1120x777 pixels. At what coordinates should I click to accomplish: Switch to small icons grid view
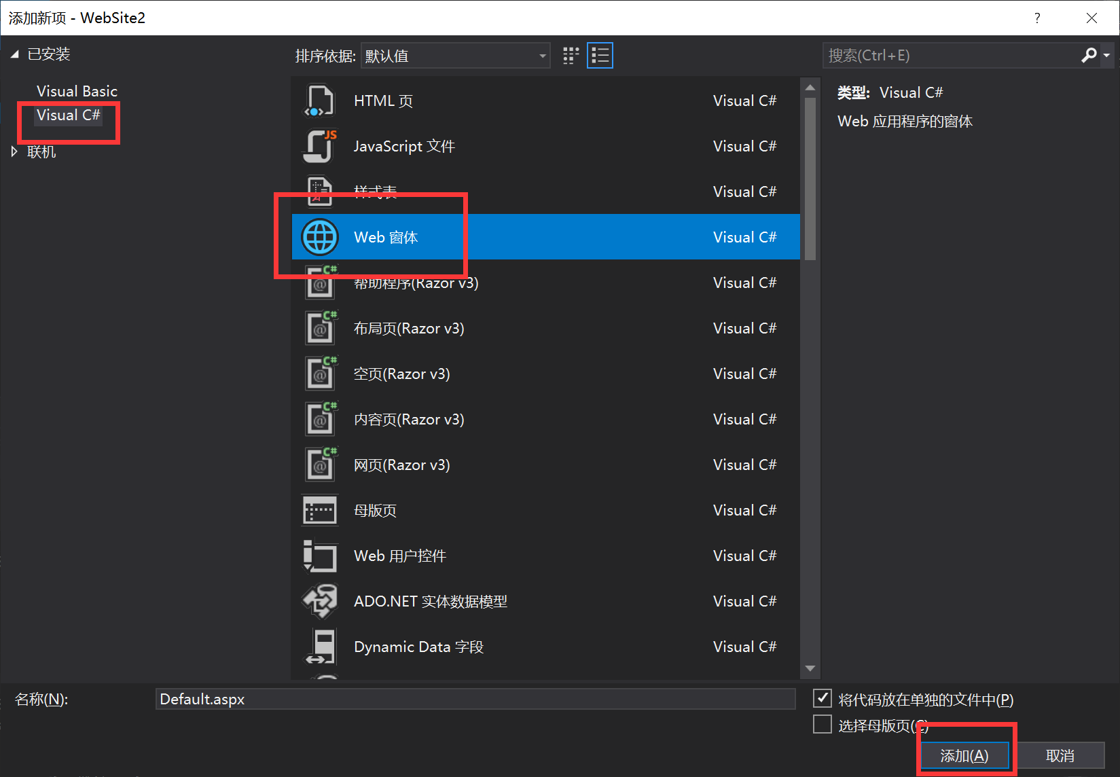[571, 56]
